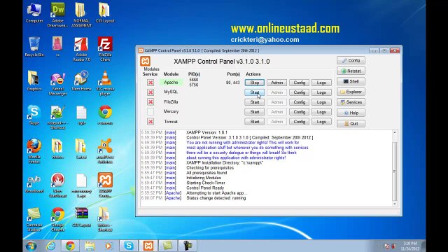Open Config for the FileZilla module
Viewport: 448px width, 252px height.
[299, 102]
